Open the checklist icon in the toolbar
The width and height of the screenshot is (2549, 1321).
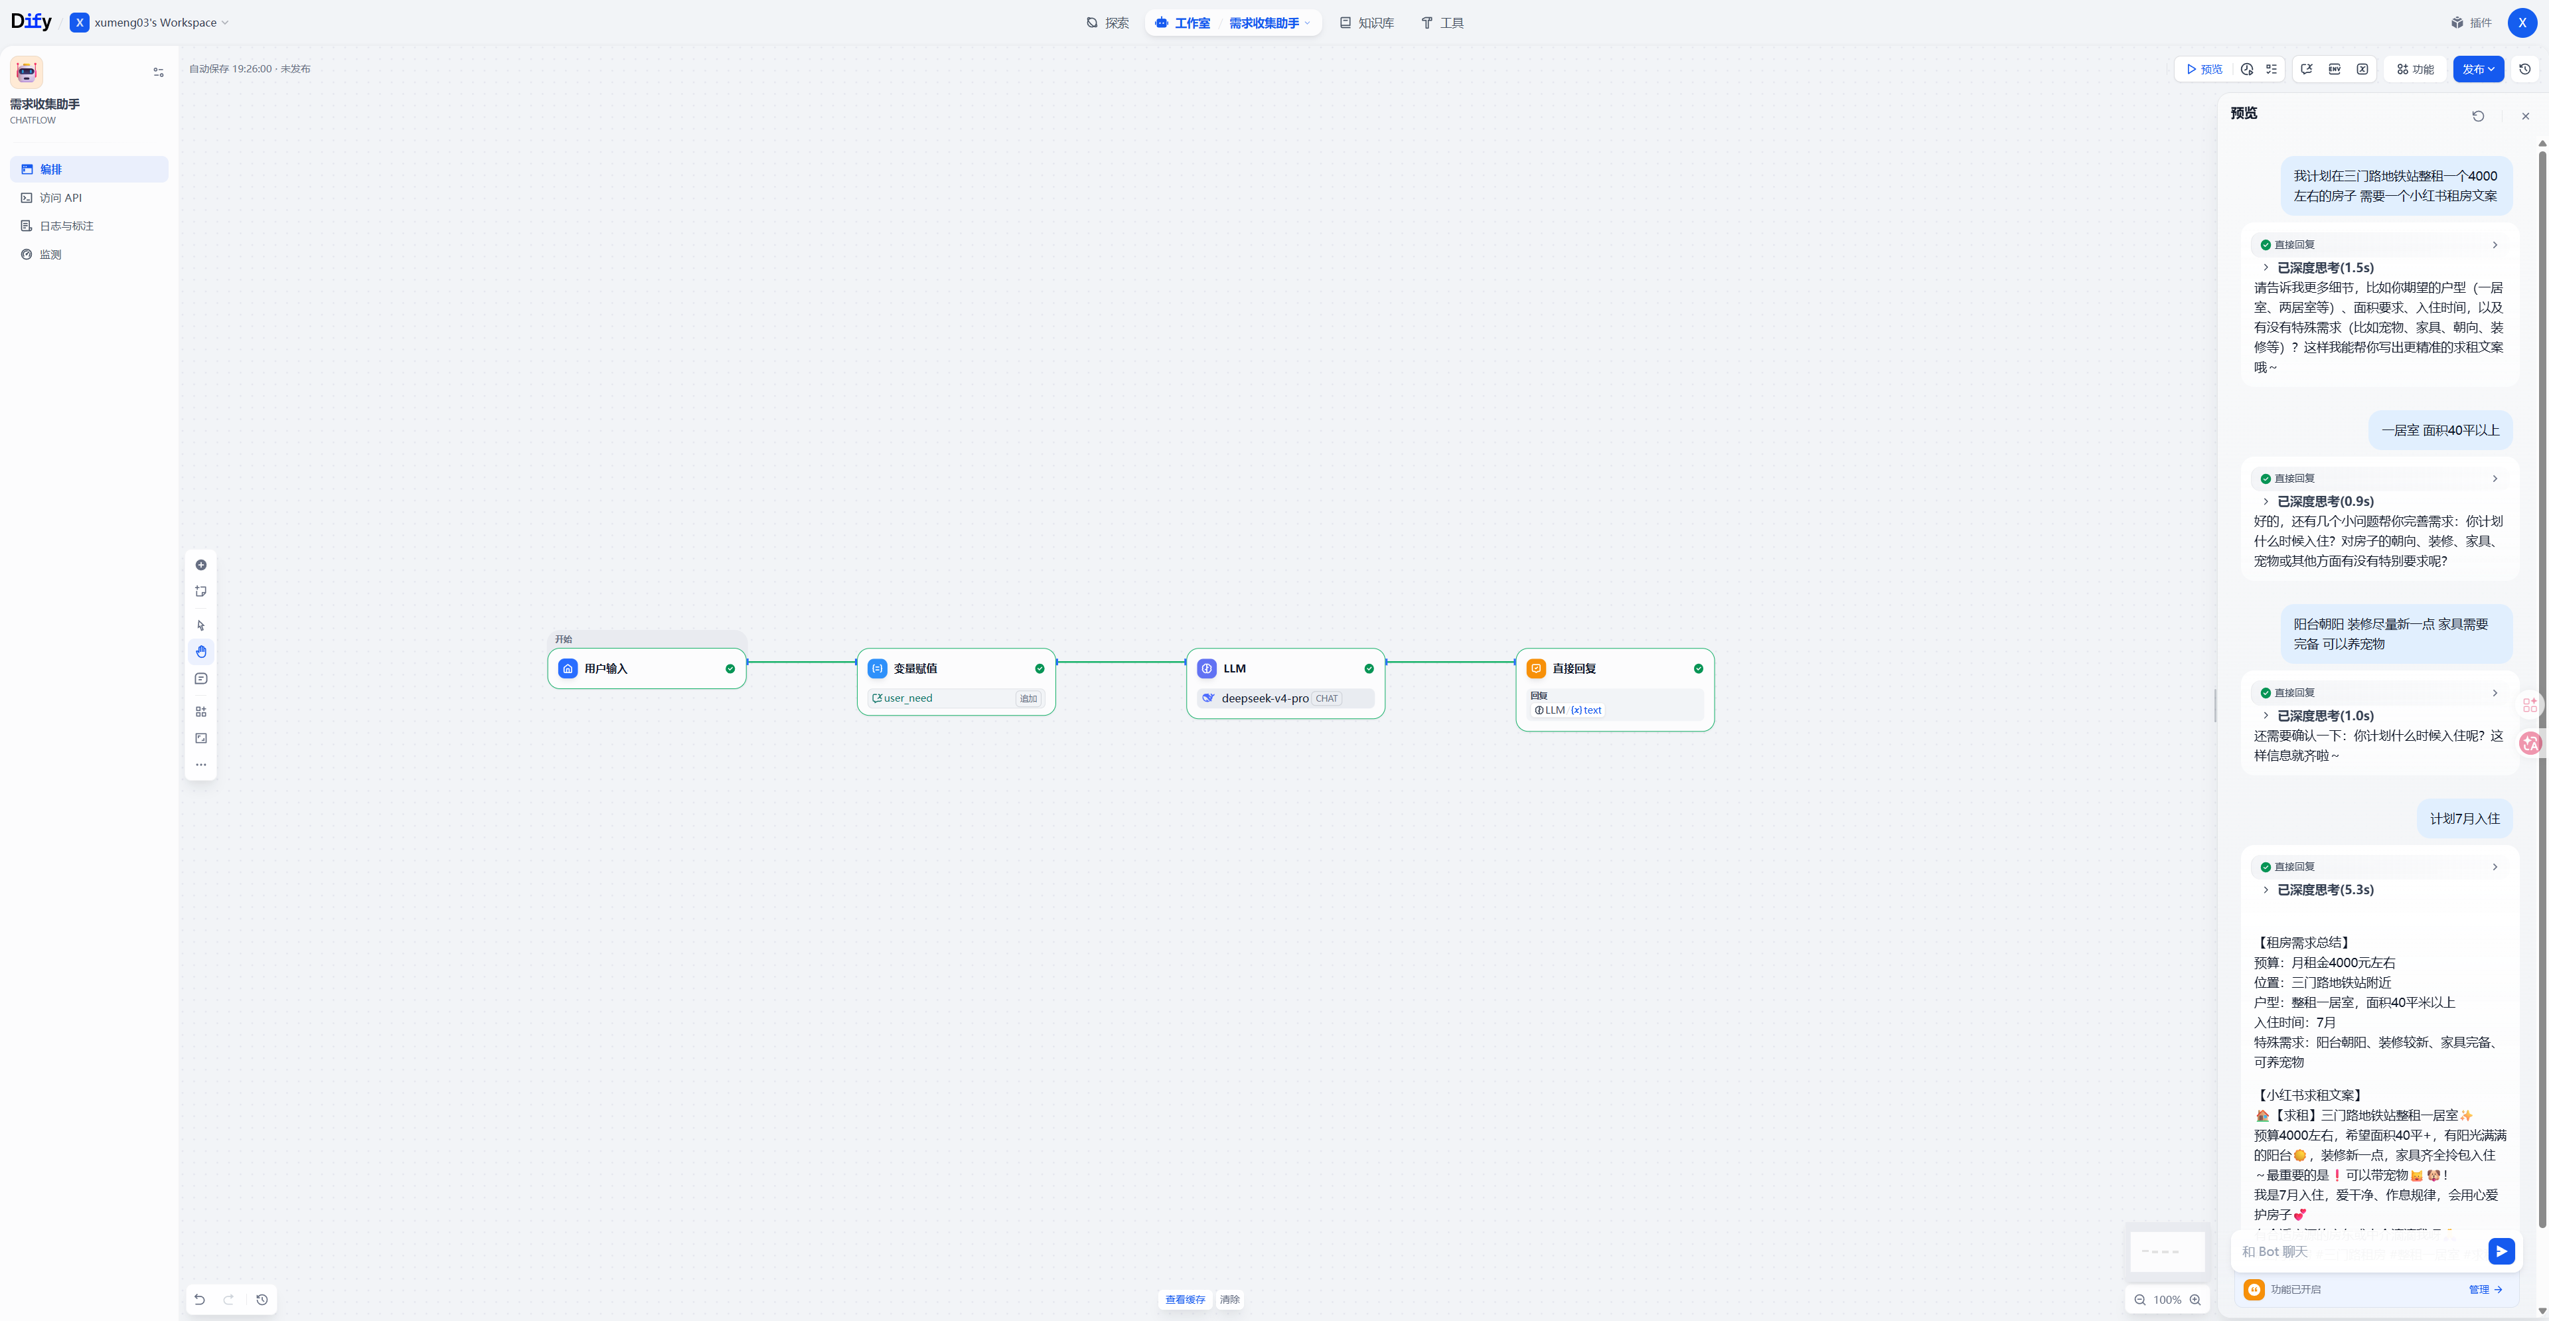[2272, 69]
